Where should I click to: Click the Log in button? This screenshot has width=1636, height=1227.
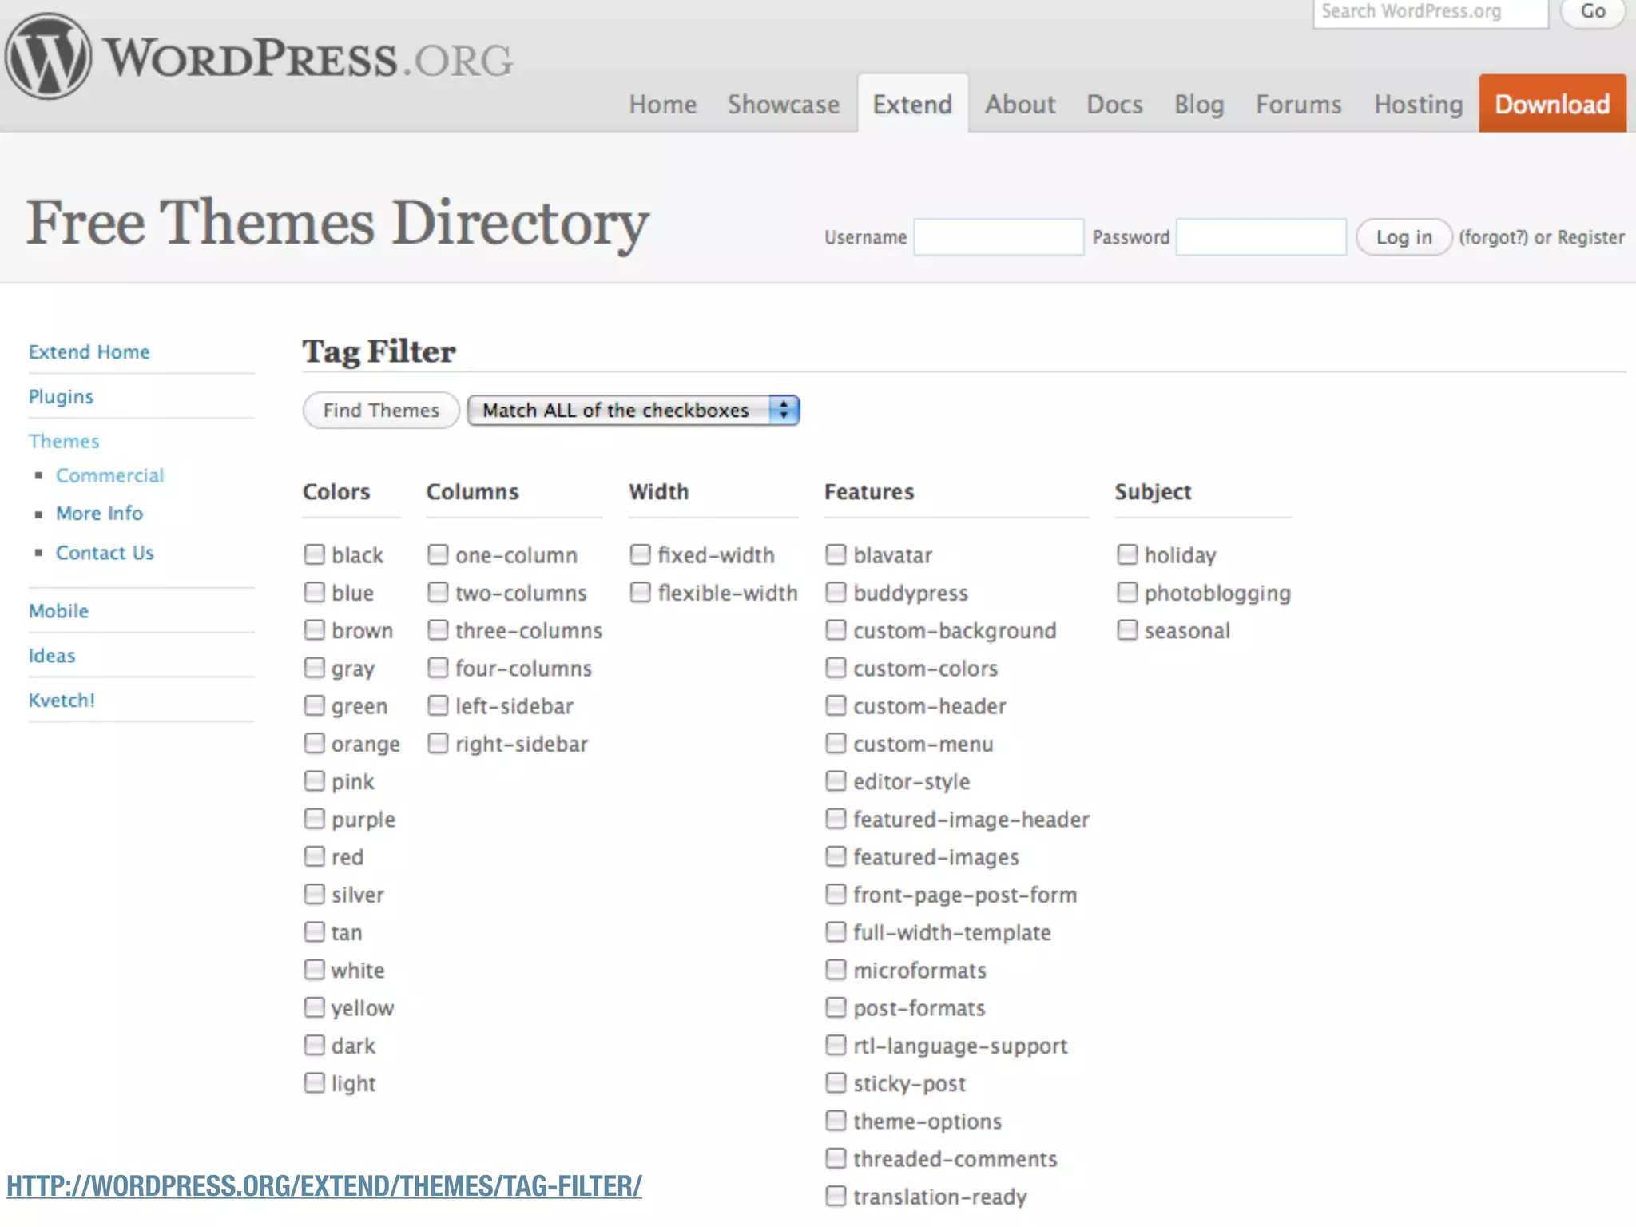(1404, 237)
